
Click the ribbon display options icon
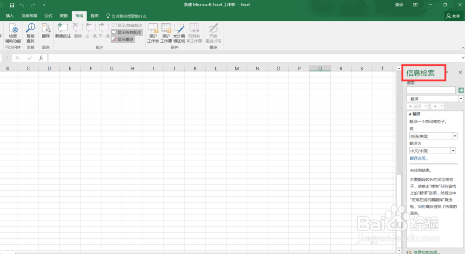tap(415, 5)
